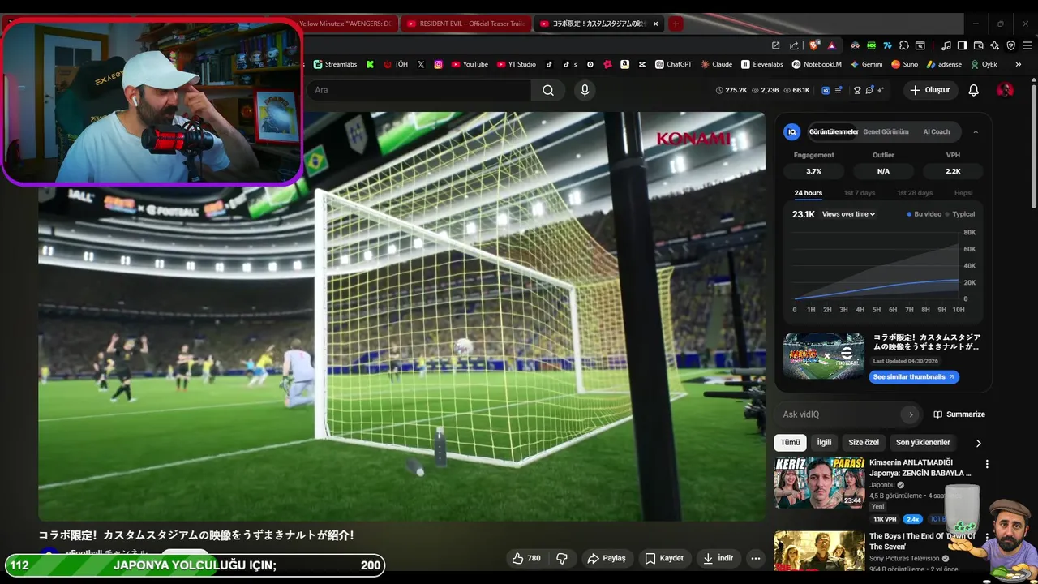Select 1st 28 days time range
This screenshot has width=1038, height=584.
915,193
